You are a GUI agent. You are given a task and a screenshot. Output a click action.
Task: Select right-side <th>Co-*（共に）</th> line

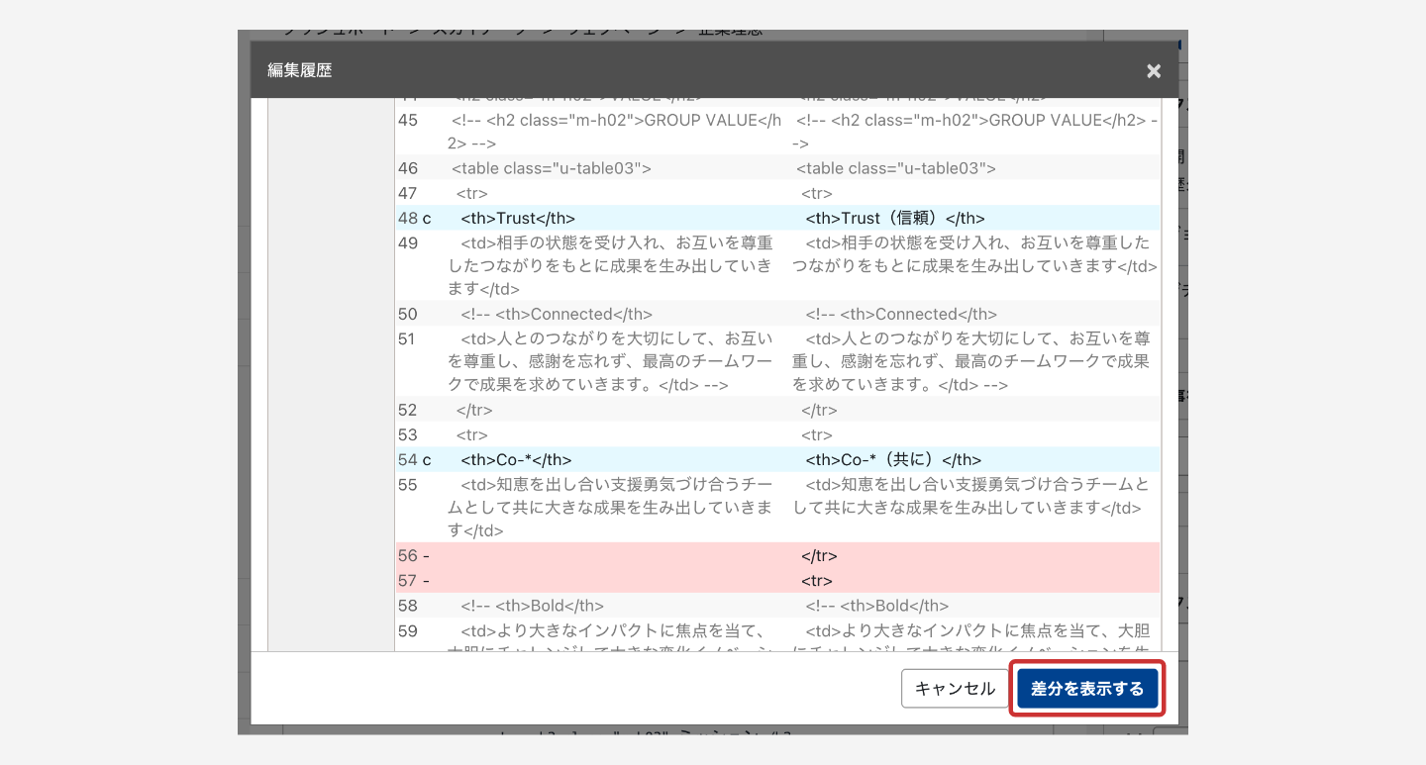[x=893, y=460]
